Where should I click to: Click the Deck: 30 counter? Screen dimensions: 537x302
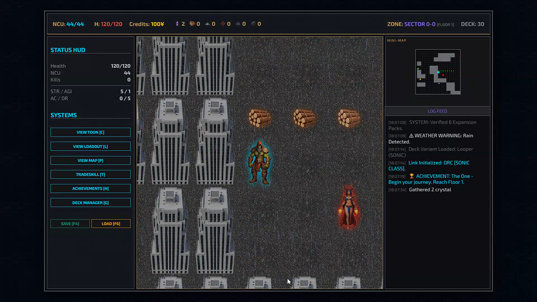(472, 24)
